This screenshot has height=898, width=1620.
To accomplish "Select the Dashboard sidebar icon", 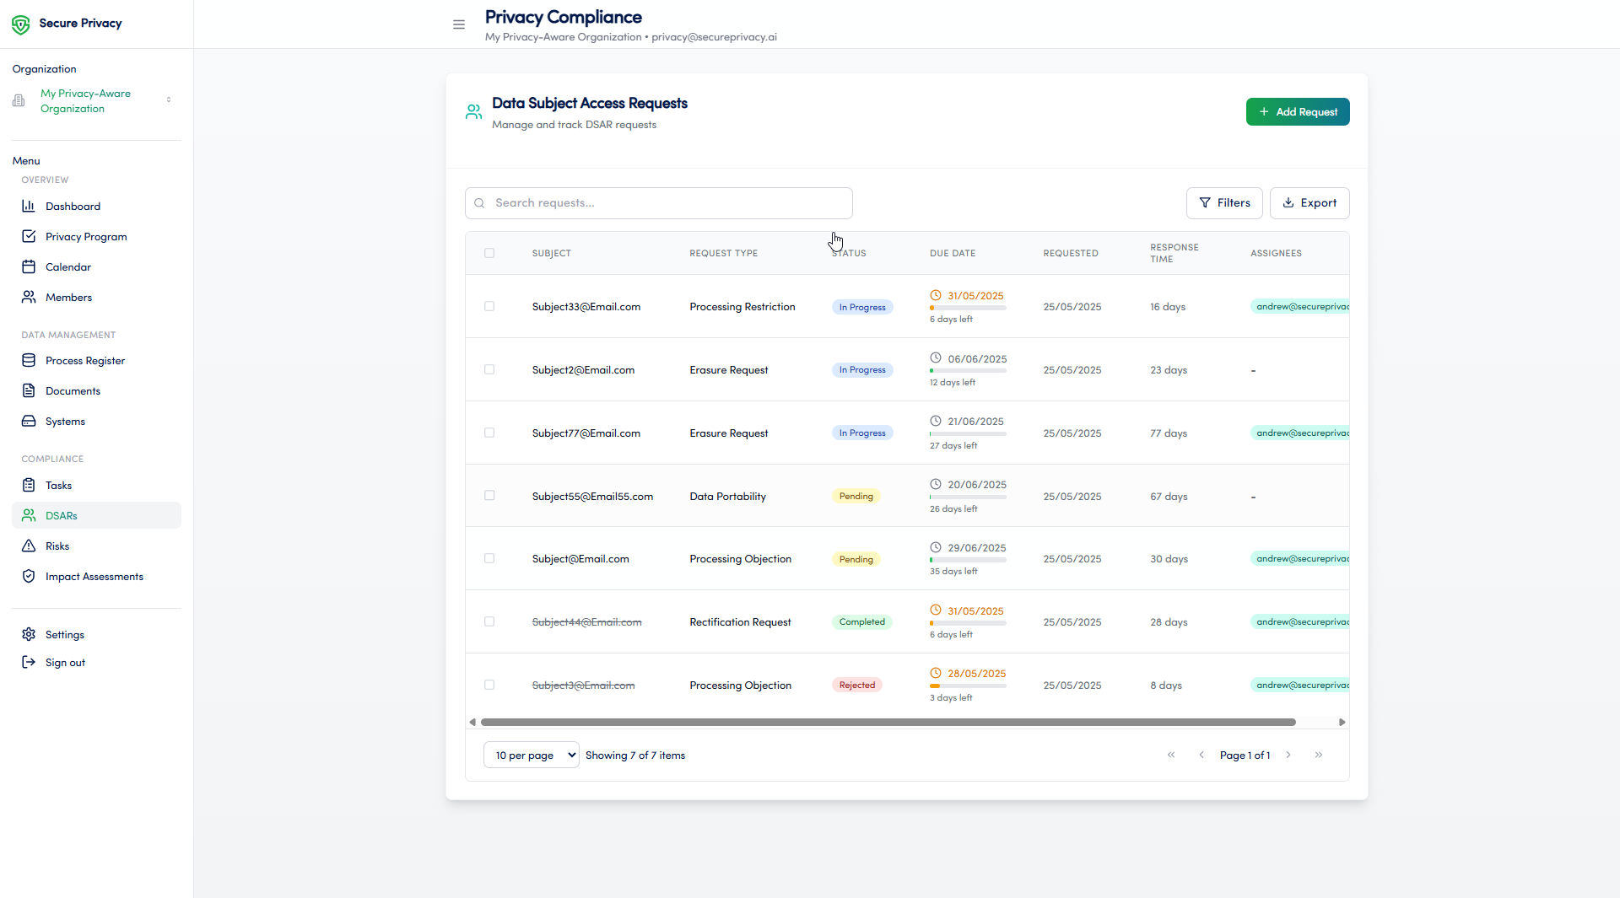I will click(x=29, y=206).
